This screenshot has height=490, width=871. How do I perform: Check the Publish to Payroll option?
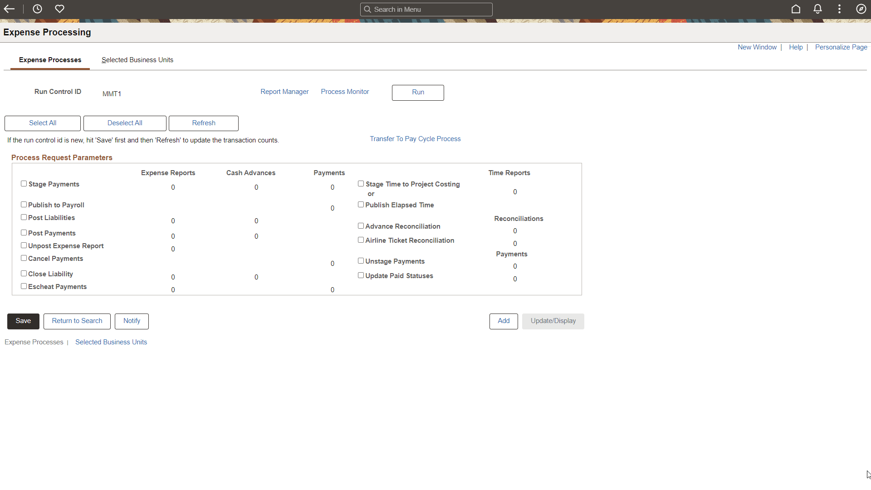[x=24, y=204]
